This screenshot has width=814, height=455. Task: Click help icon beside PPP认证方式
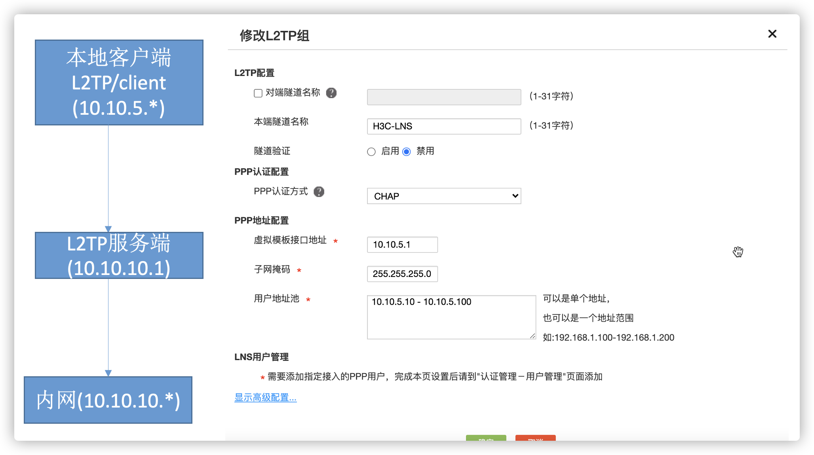coord(319,192)
